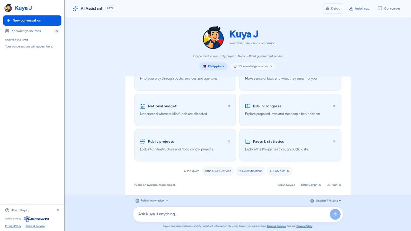Click the Kuya J mascot logo in sidebar
The height and width of the screenshot is (231, 411).
8,8
